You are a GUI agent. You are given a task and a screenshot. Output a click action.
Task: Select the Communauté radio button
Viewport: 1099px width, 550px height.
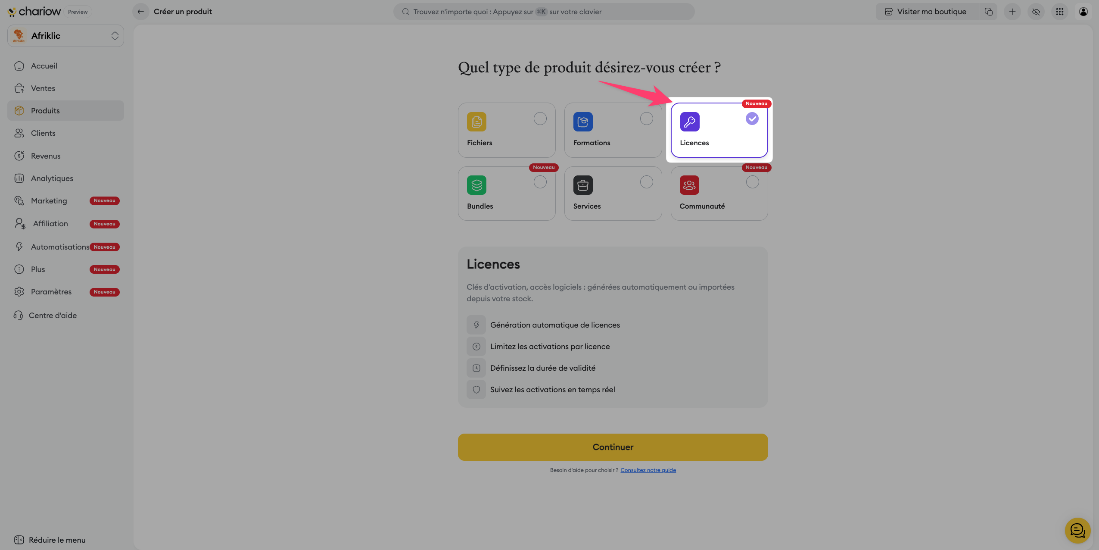pos(752,182)
